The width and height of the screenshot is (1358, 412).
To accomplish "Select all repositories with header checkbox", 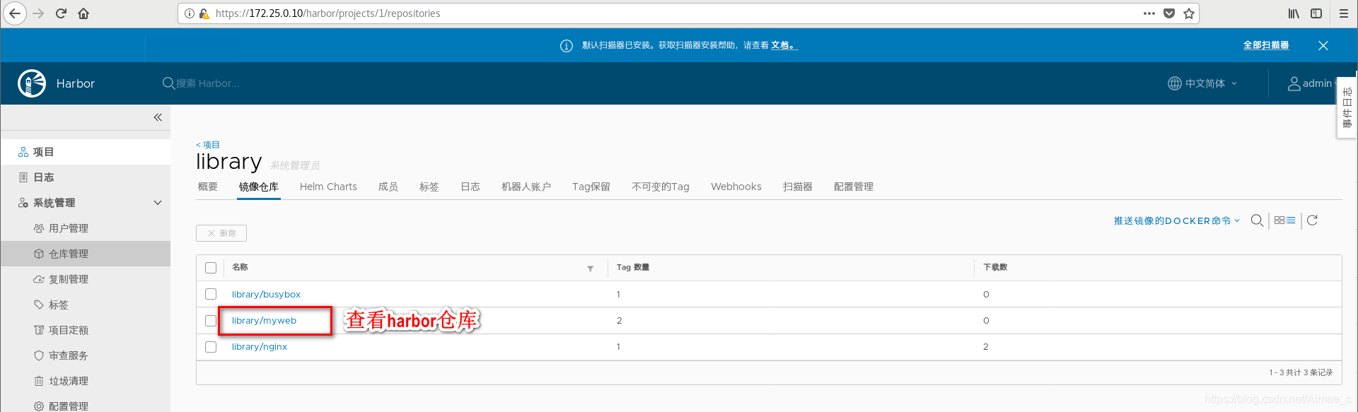I will pyautogui.click(x=211, y=268).
